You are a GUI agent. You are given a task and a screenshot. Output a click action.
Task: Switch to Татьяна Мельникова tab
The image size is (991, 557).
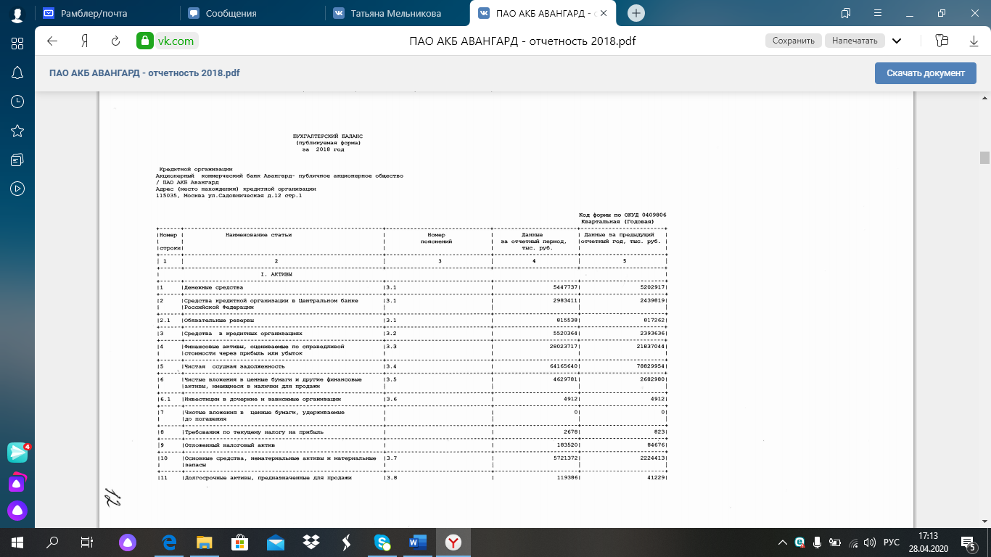397,13
